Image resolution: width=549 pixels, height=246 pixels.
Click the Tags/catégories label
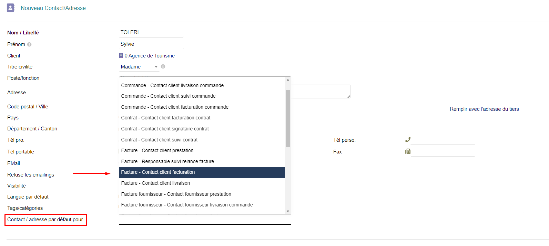(25, 208)
